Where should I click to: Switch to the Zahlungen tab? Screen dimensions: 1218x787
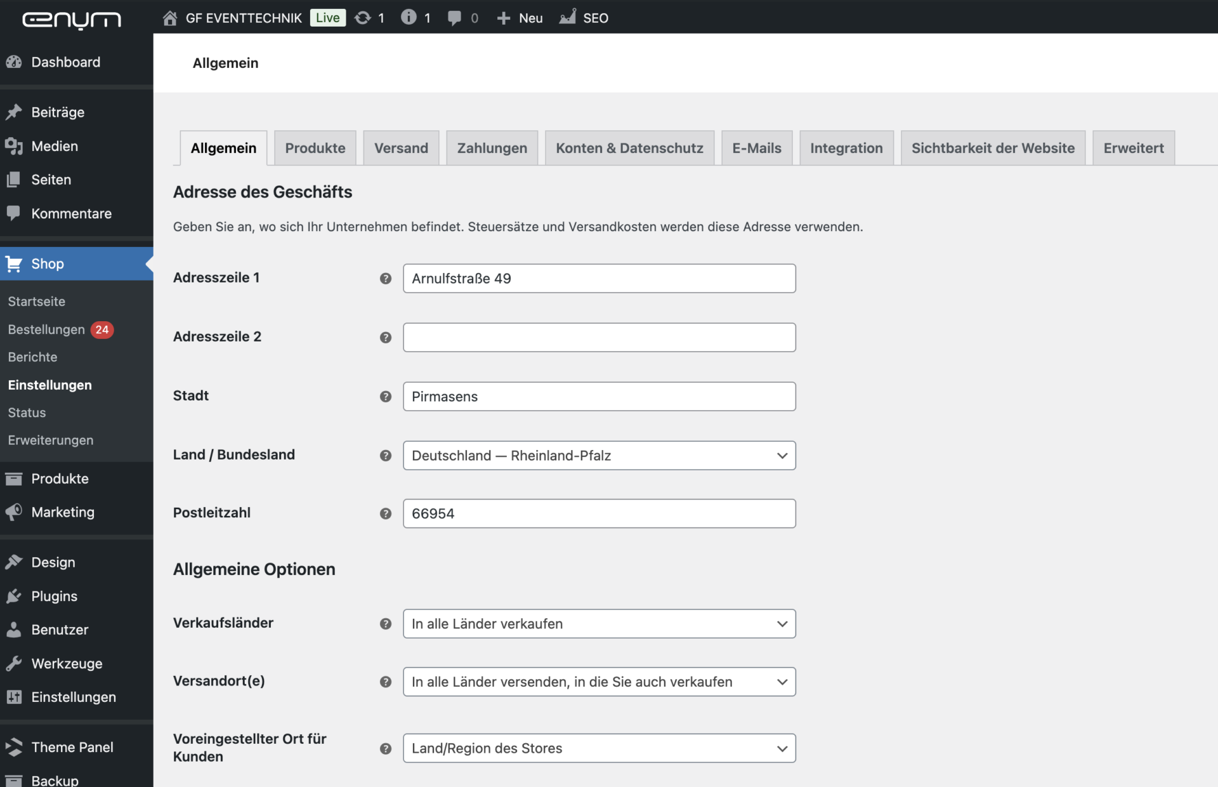(492, 148)
